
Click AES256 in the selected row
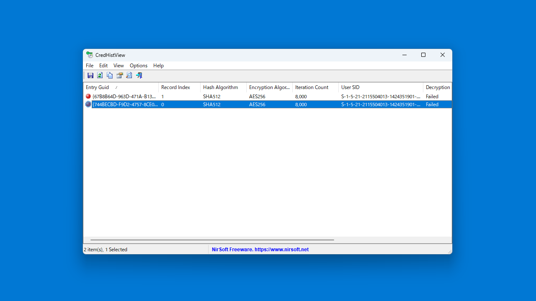[257, 105]
